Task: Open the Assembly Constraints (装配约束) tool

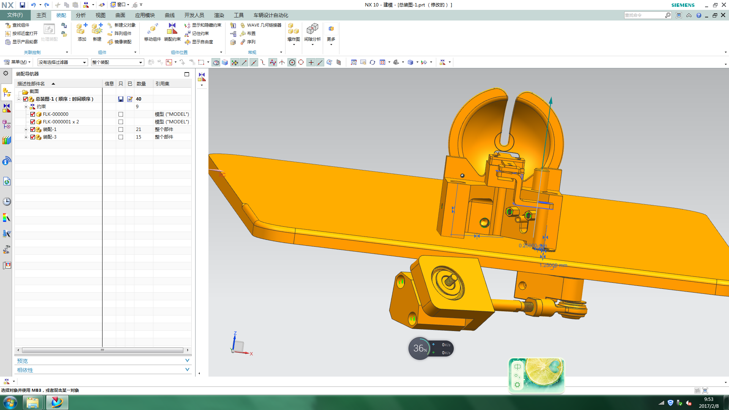Action: tap(172, 32)
